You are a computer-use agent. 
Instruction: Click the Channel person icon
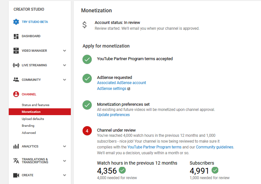point(16,94)
